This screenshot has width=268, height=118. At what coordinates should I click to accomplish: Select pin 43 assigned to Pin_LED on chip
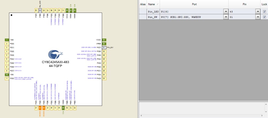40,10
